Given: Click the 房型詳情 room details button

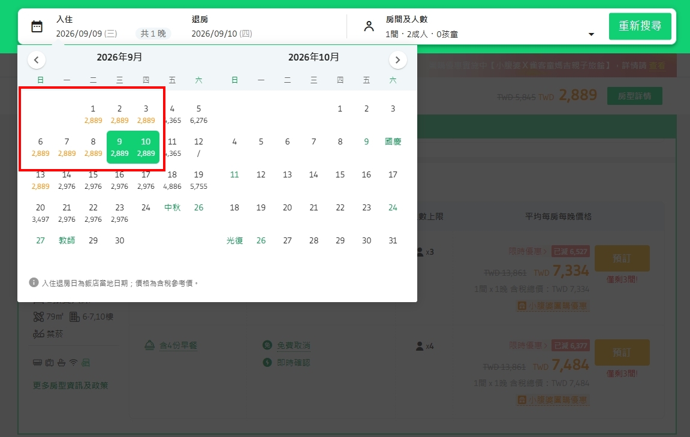Looking at the screenshot, I should tap(635, 96).
